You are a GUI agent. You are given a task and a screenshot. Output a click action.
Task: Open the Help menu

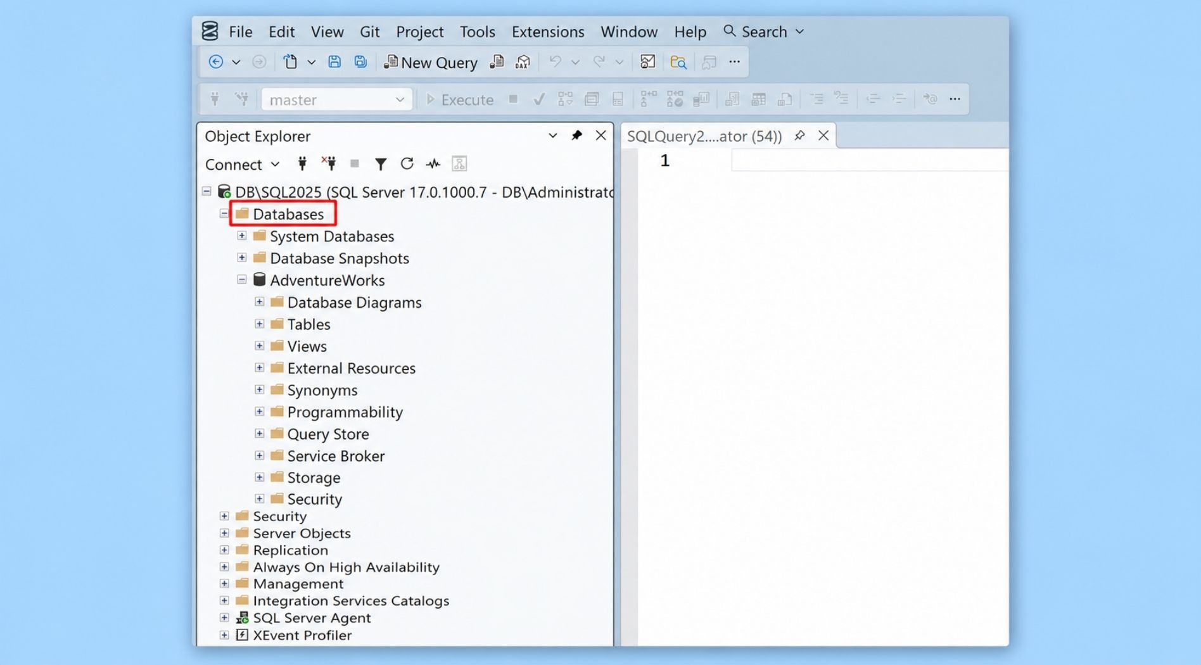690,32
